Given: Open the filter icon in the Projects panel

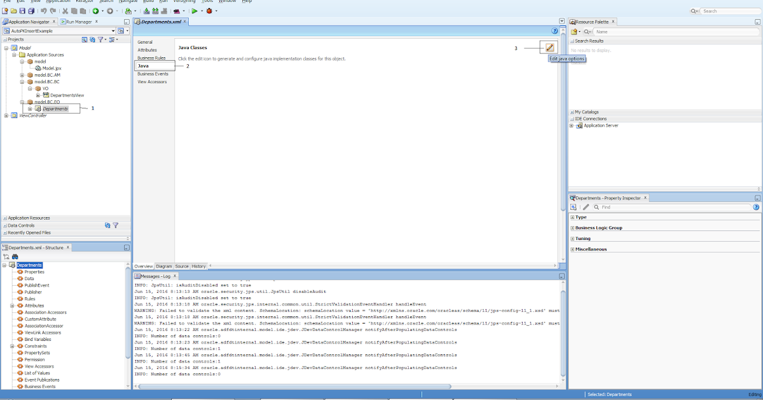Looking at the screenshot, I should 102,39.
